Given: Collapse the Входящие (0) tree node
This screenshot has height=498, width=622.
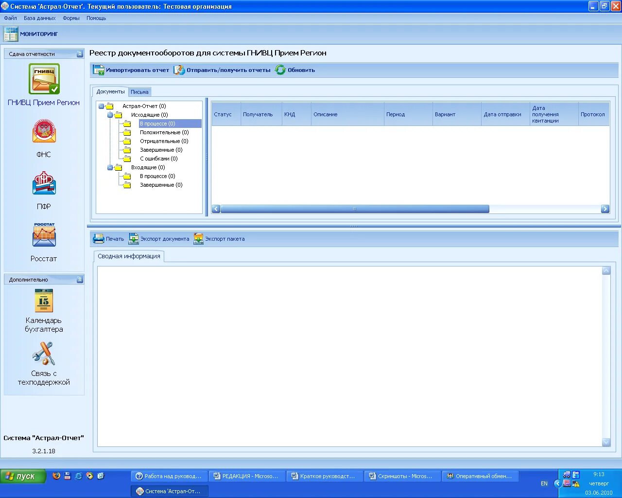Looking at the screenshot, I should (x=110, y=167).
